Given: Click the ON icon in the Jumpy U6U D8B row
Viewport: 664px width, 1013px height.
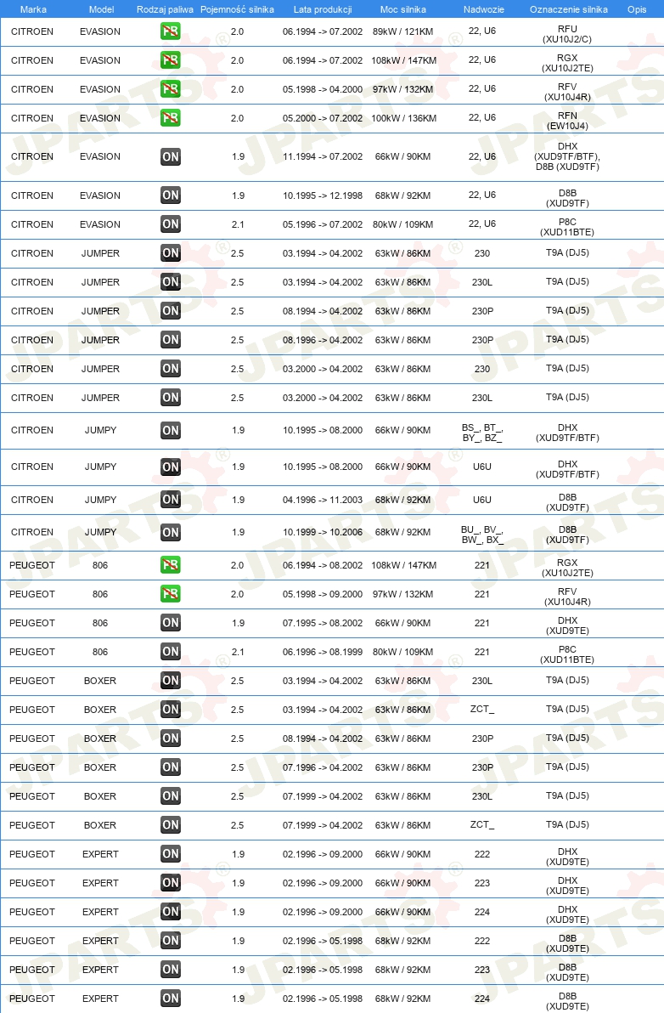Looking at the screenshot, I should (x=171, y=500).
